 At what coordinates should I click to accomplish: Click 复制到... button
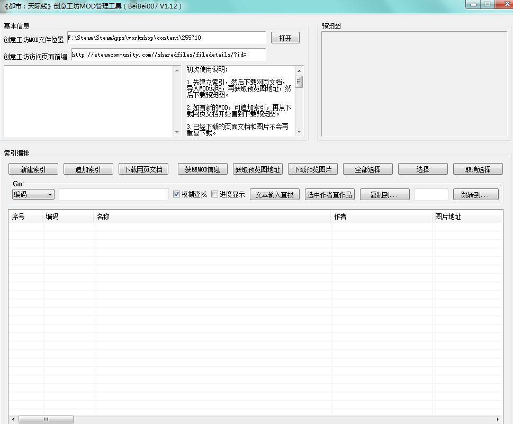384,194
